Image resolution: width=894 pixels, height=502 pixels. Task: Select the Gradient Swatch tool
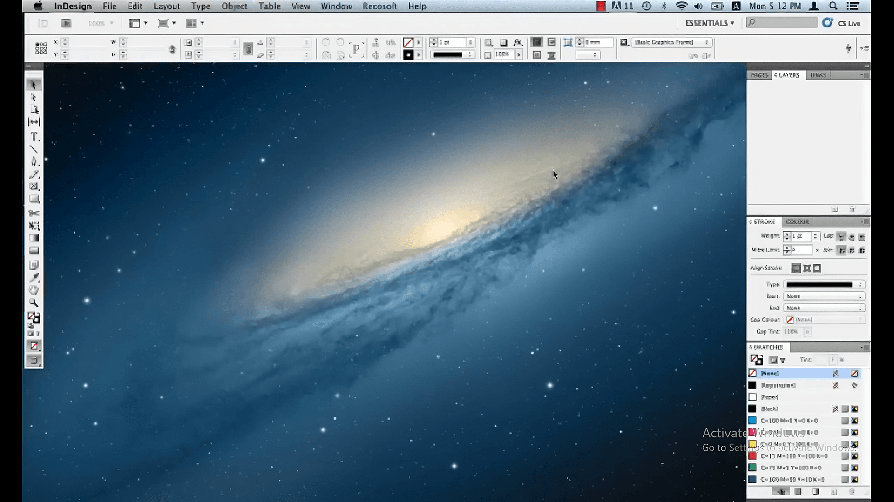(34, 238)
